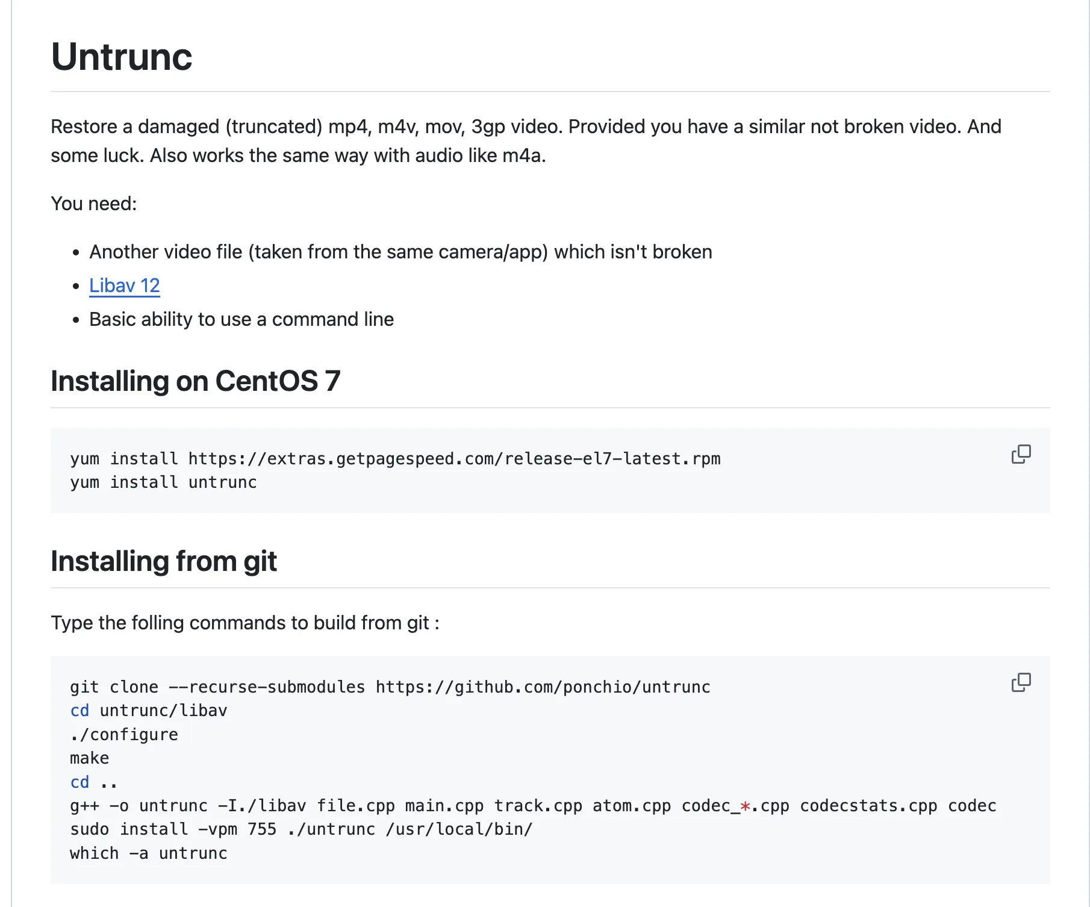The height and width of the screenshot is (907, 1090).
Task: Copy the yum install code block
Action: point(1021,454)
